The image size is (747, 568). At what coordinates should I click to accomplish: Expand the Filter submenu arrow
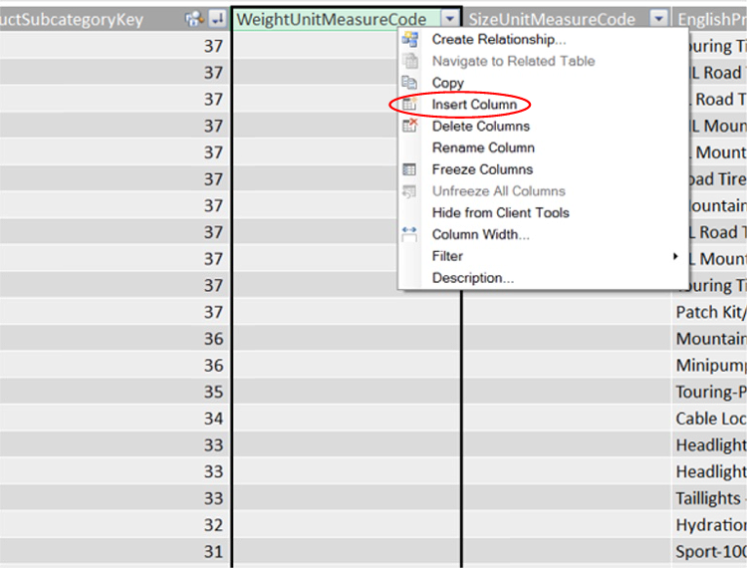pyautogui.click(x=675, y=256)
